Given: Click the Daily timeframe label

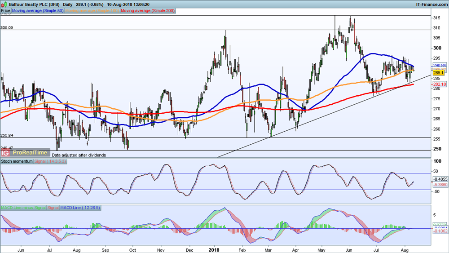Looking at the screenshot, I should [68, 4].
